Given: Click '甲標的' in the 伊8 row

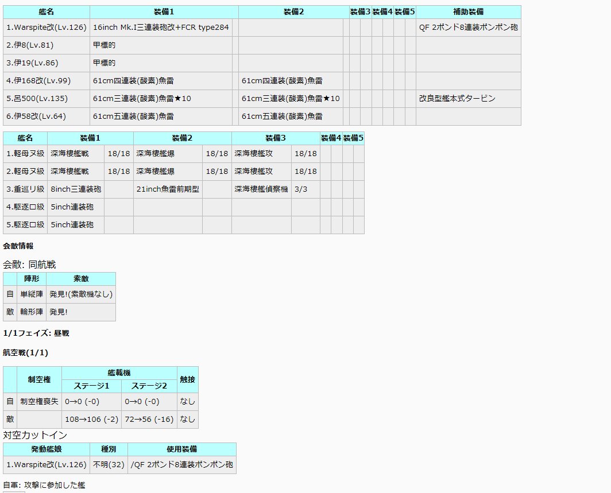Looking at the screenshot, I should pyautogui.click(x=161, y=45).
